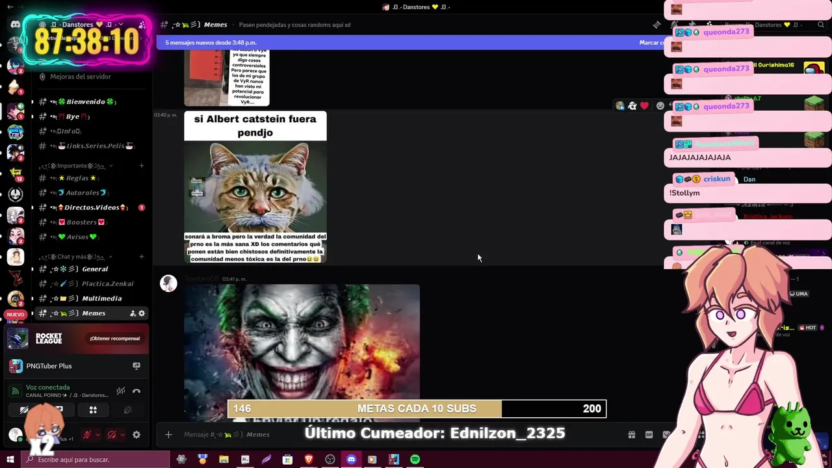The height and width of the screenshot is (468, 832).
Task: Open headphone output options arrow
Action: click(122, 435)
